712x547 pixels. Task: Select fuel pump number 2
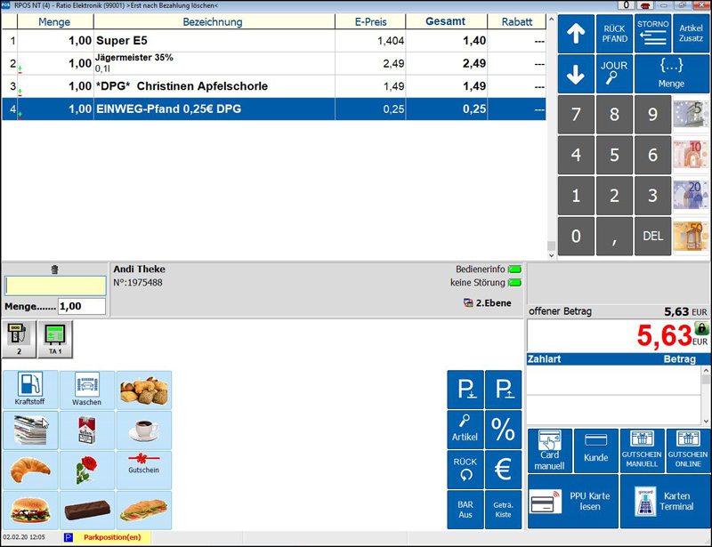(x=17, y=338)
